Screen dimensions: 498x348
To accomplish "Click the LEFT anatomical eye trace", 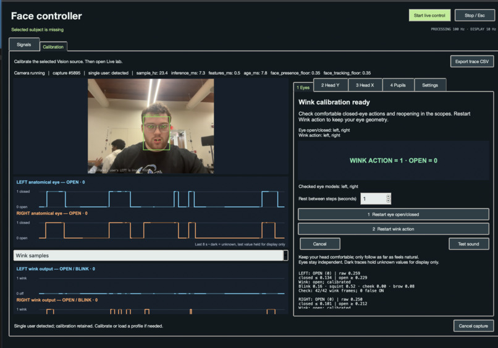I will 162,199.
